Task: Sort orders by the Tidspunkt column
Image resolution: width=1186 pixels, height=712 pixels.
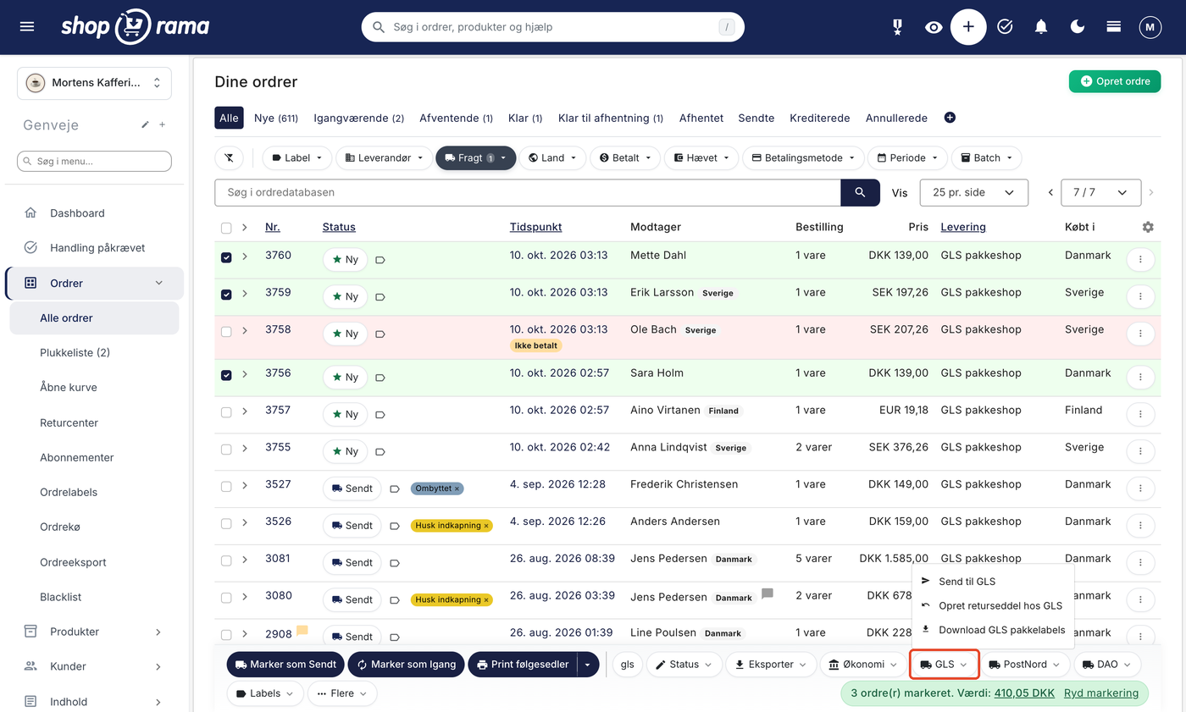Action: point(535,227)
